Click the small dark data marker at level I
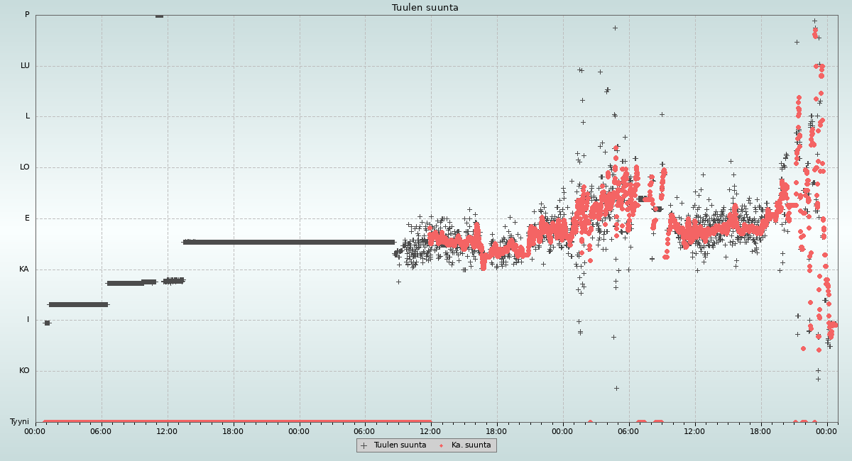The image size is (852, 461). coord(47,323)
